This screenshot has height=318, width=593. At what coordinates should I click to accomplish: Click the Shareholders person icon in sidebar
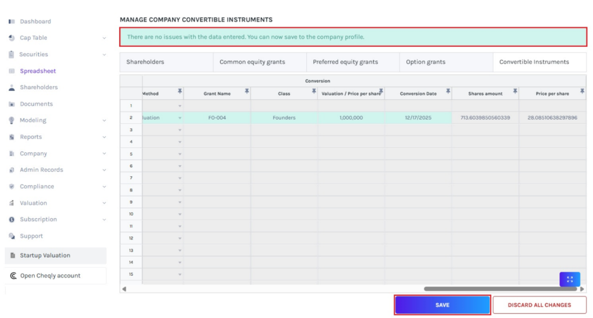tap(12, 87)
